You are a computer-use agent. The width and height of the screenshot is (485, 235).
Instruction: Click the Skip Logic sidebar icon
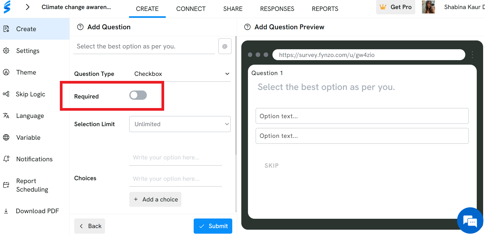click(x=6, y=94)
